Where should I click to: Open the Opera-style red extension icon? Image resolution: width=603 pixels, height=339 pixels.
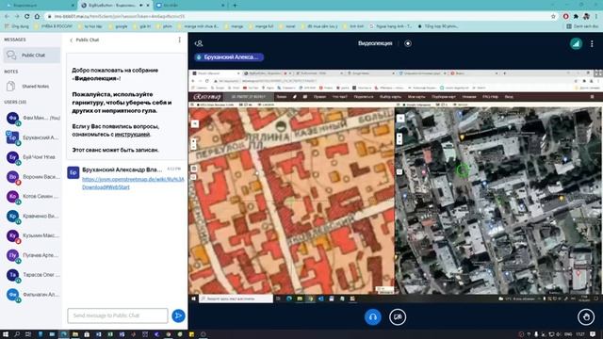(565, 17)
